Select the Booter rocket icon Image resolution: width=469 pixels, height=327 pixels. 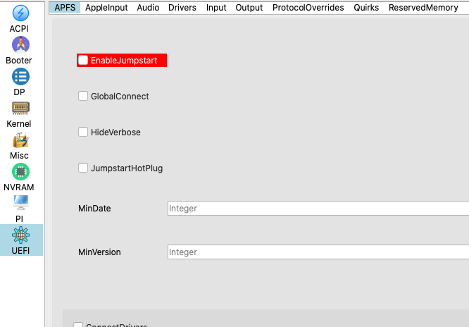click(20, 45)
